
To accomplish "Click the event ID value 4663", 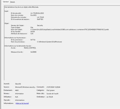I will click(x=17, y=90).
